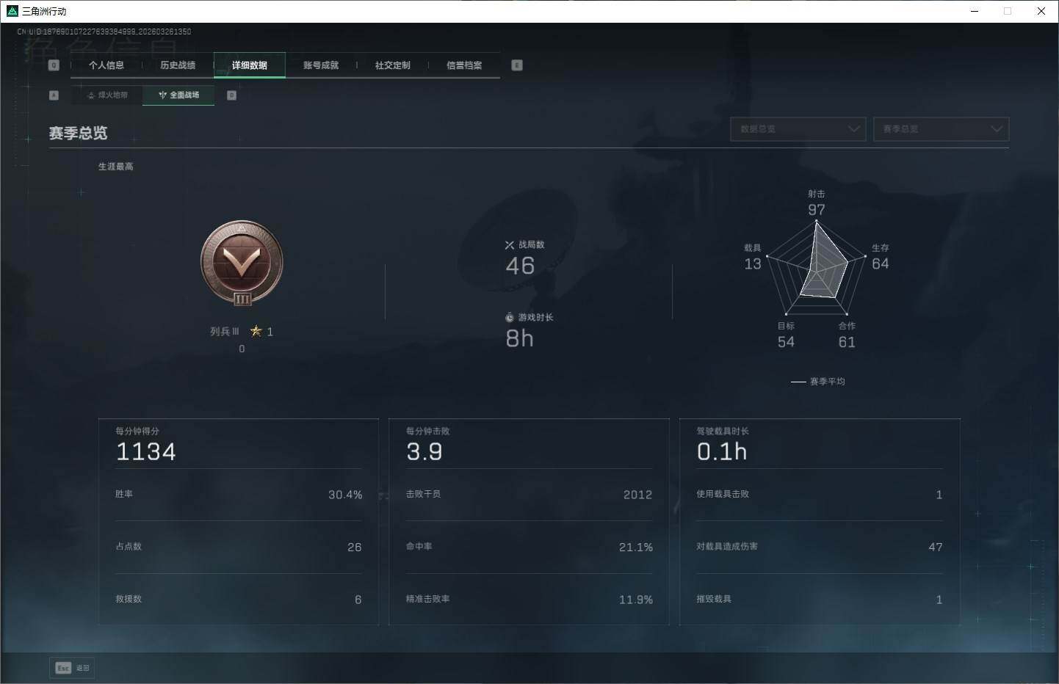Click the 游戏时长 value 8h

point(519,338)
